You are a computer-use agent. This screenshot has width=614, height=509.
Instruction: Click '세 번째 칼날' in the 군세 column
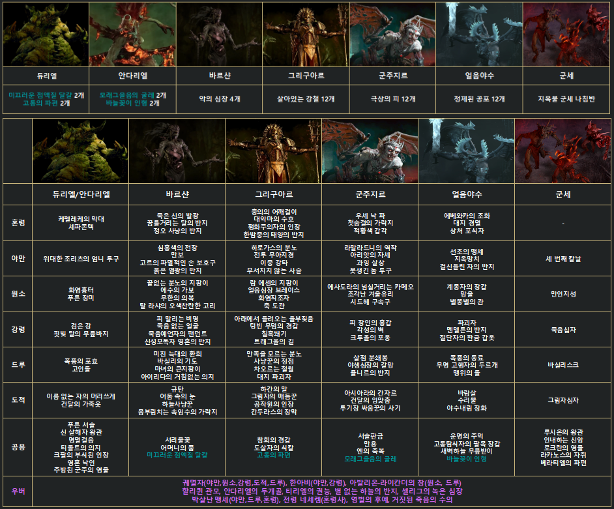click(x=563, y=259)
